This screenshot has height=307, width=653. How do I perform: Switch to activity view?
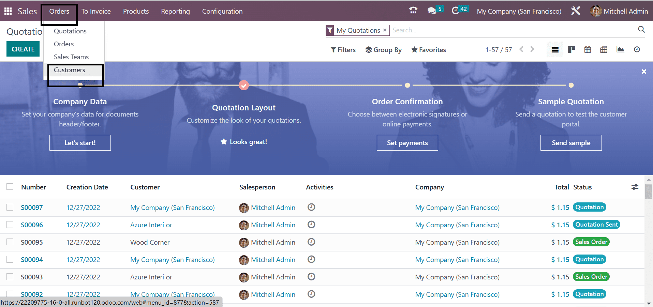click(637, 50)
